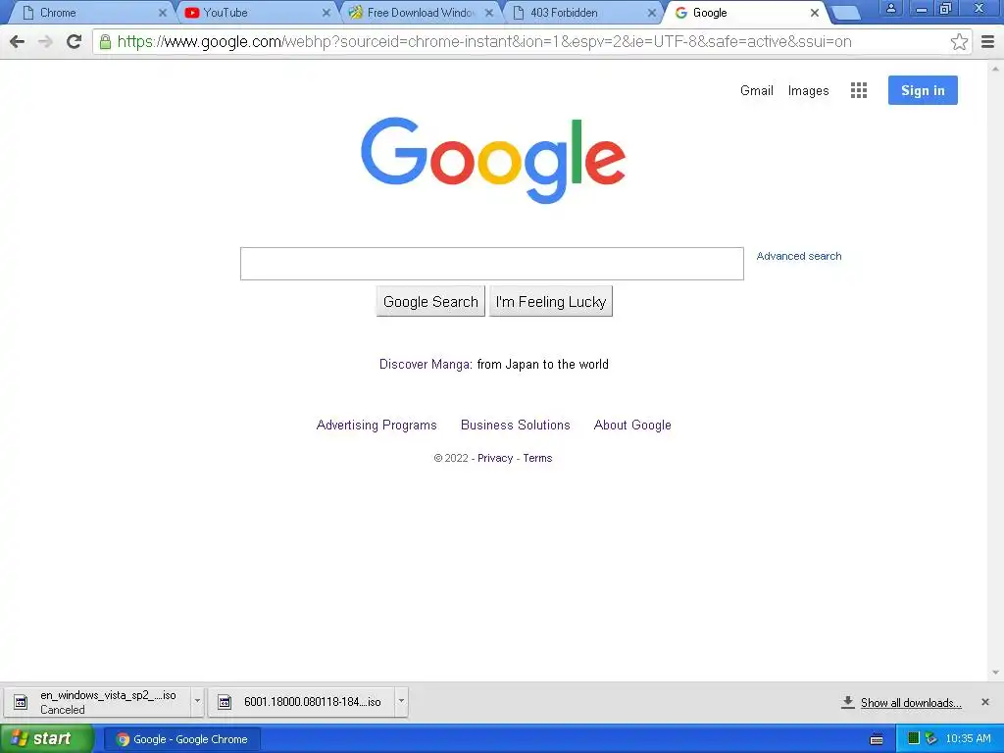Expand options for 6001.18000 iso download
The image size is (1004, 753).
pyautogui.click(x=401, y=701)
